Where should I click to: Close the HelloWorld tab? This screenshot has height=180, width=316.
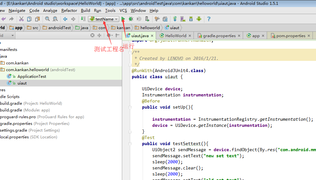tap(190, 36)
